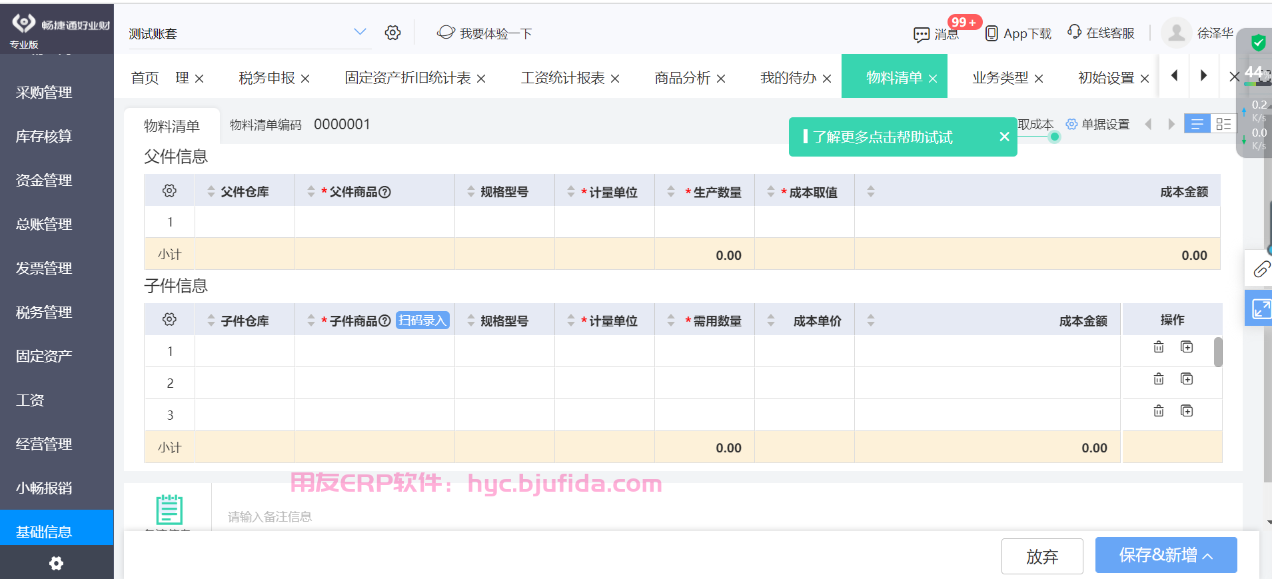
Task: Click 子件商品 cell in row 2
Action: click(374, 383)
